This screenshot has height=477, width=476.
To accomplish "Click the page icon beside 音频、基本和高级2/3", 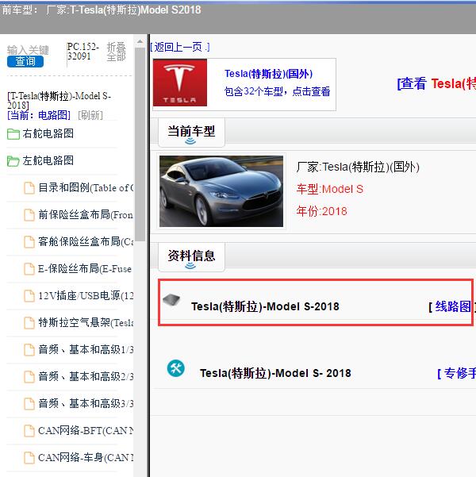I will [29, 377].
